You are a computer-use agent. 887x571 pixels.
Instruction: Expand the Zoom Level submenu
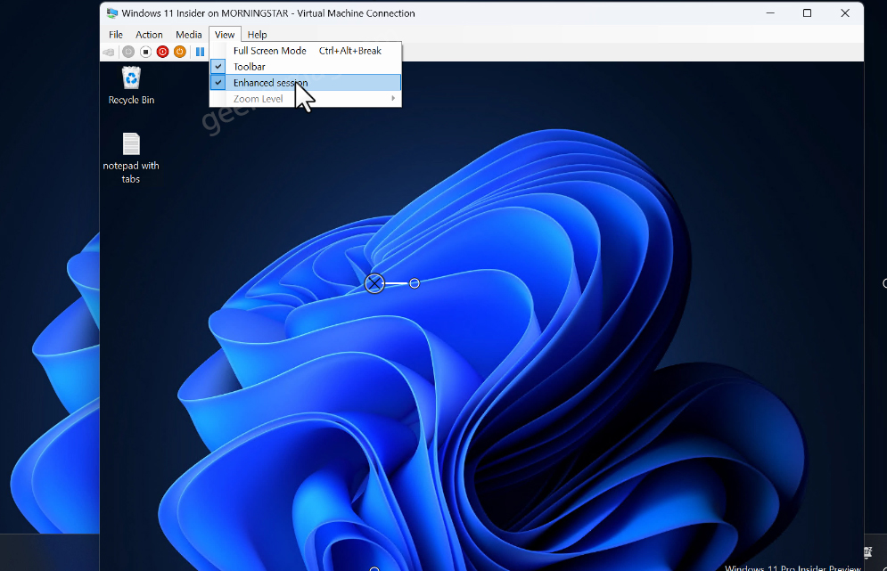click(x=306, y=99)
